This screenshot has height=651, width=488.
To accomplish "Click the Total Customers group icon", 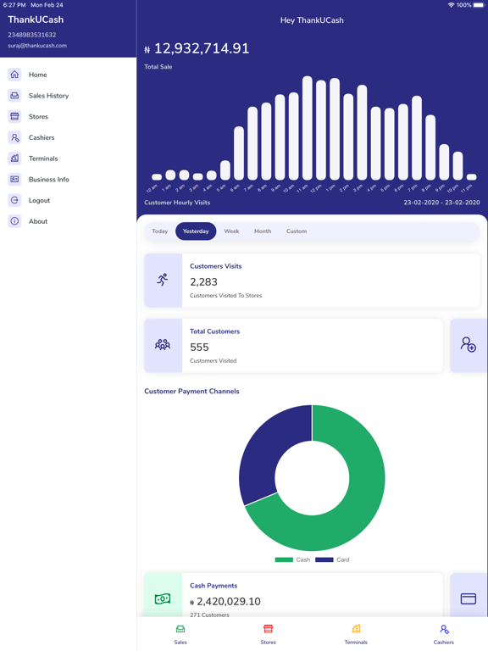I will tap(163, 345).
